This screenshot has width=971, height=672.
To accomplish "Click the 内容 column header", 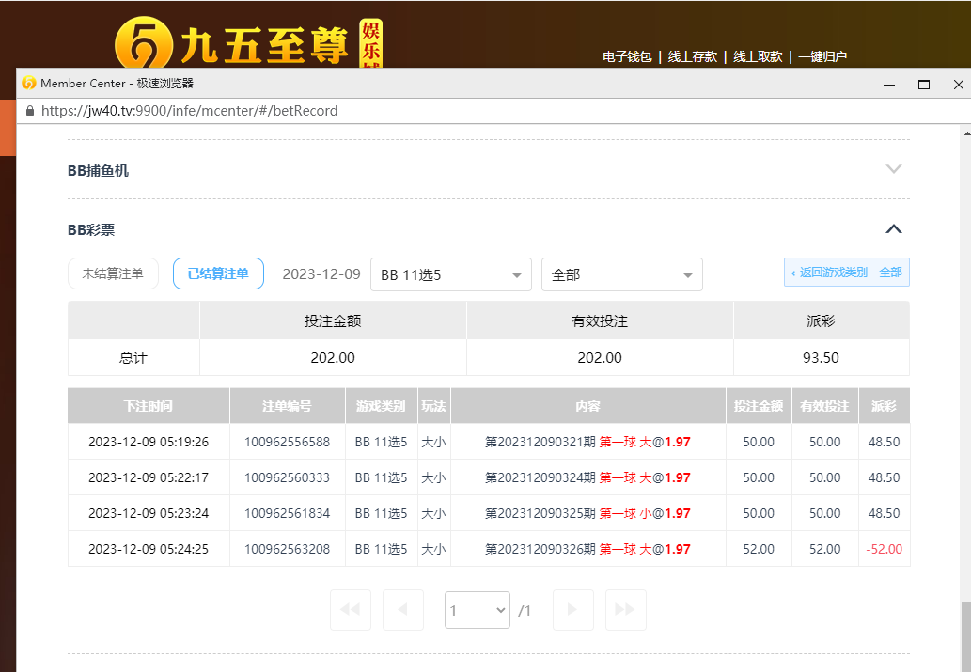I will tap(588, 406).
